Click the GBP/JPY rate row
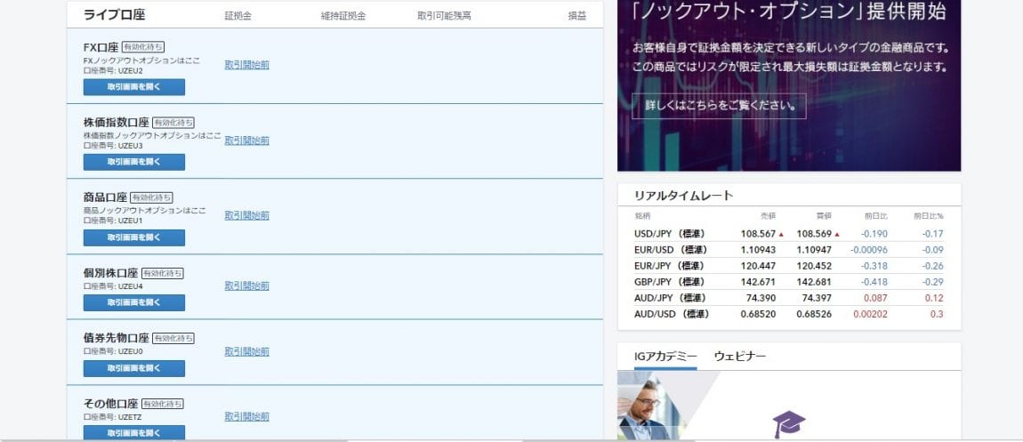Image resolution: width=1023 pixels, height=442 pixels. pyautogui.click(x=788, y=282)
